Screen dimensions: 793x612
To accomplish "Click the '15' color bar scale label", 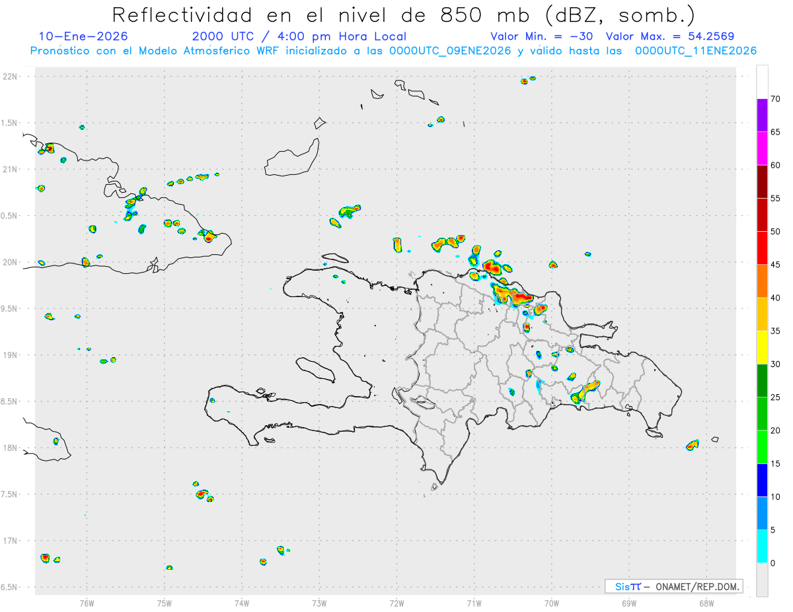I will point(775,463).
